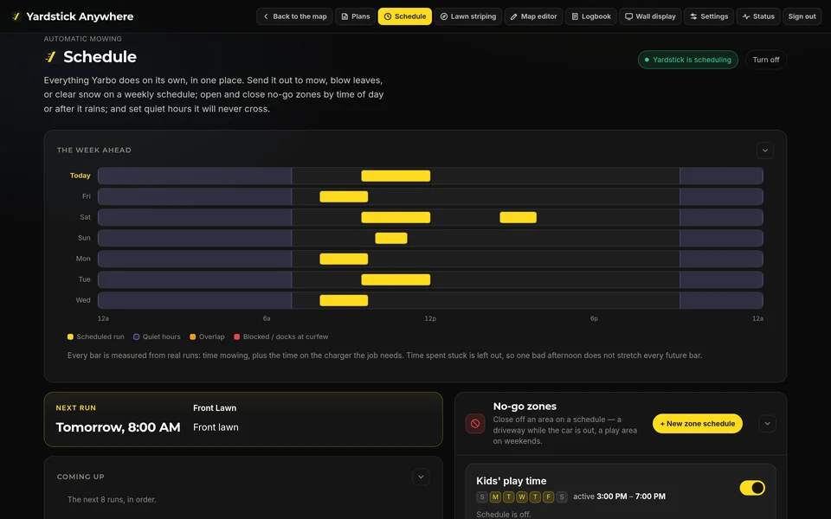831x519 pixels.
Task: Collapse the No-go zones section
Action: (x=768, y=424)
